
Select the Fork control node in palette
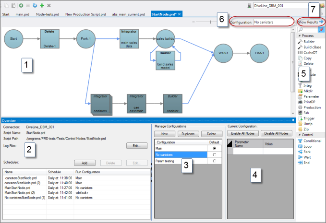coord(308,152)
